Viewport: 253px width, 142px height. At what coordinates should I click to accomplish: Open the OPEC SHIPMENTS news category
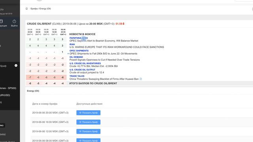click(x=79, y=51)
